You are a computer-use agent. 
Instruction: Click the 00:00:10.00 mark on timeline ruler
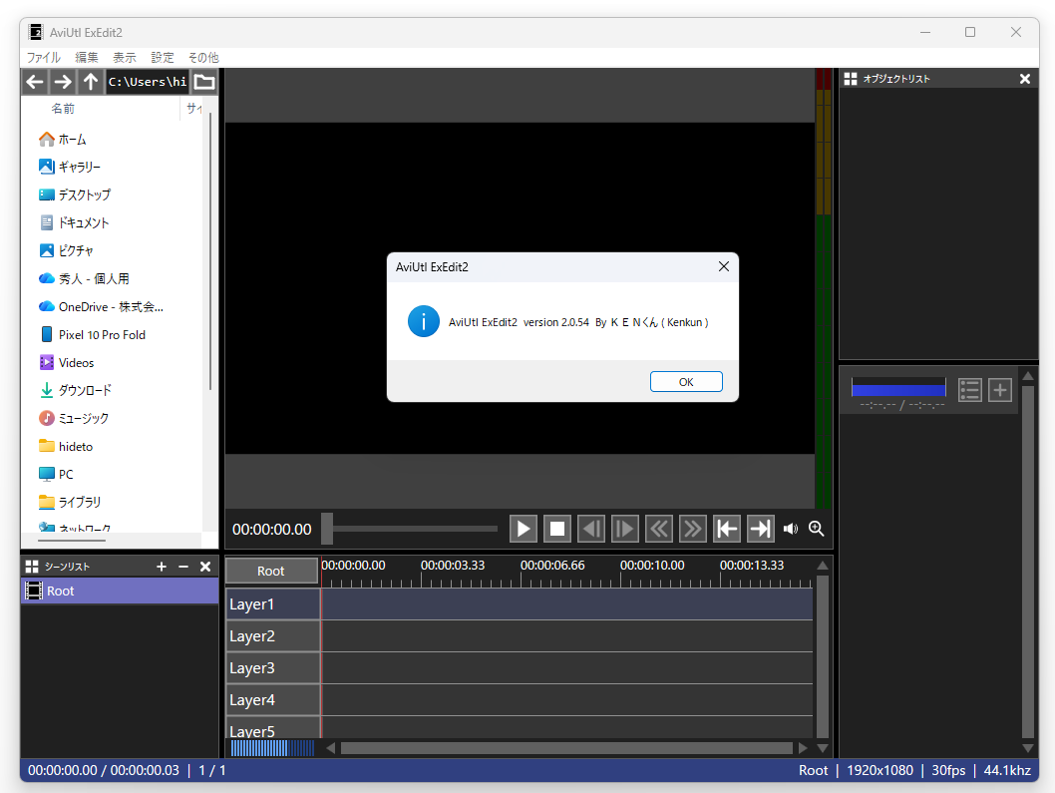pos(652,566)
